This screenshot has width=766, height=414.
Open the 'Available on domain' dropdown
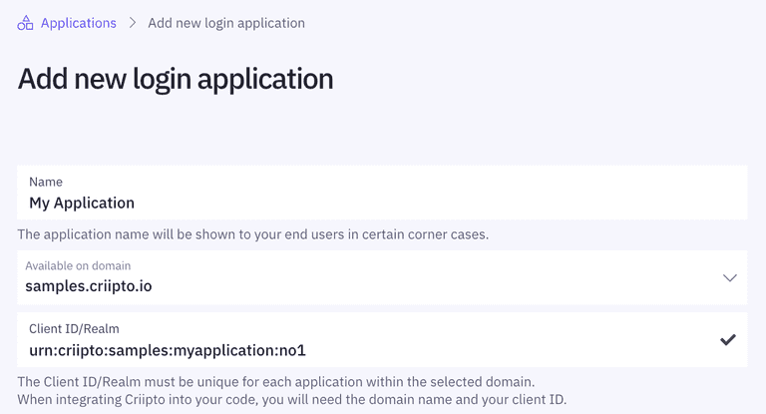point(382,277)
